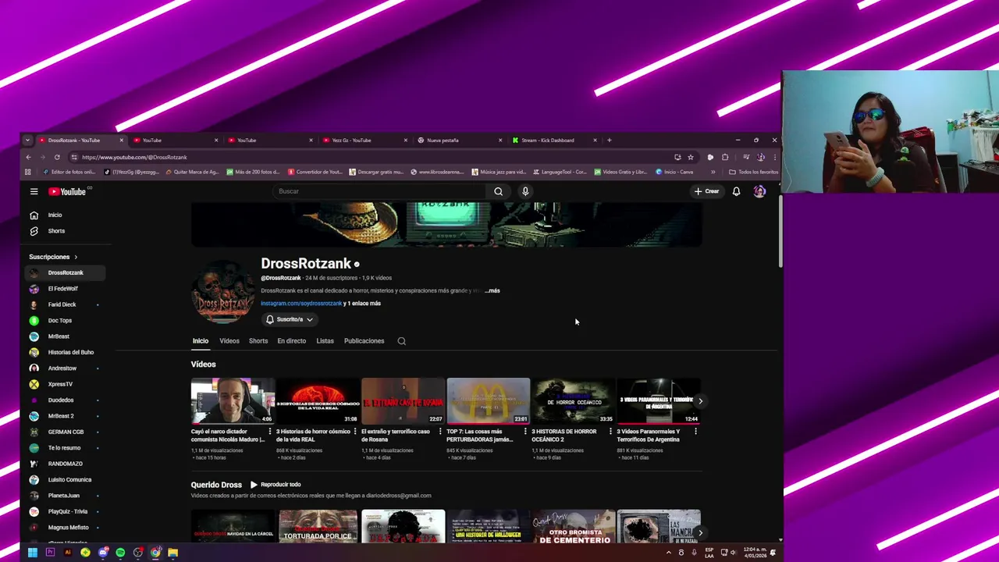Switch to the Vídeos channel tab

(229, 341)
